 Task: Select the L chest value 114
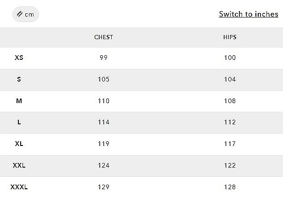(103, 122)
